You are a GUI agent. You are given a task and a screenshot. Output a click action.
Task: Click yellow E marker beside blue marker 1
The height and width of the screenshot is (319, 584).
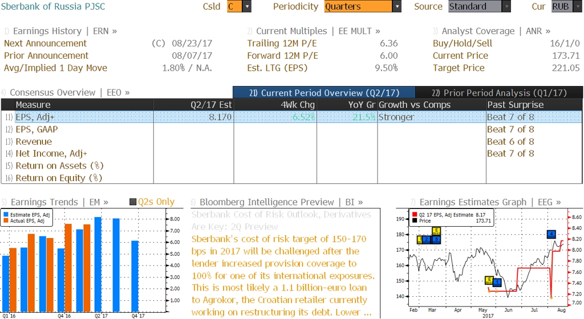pyautogui.click(x=489, y=280)
